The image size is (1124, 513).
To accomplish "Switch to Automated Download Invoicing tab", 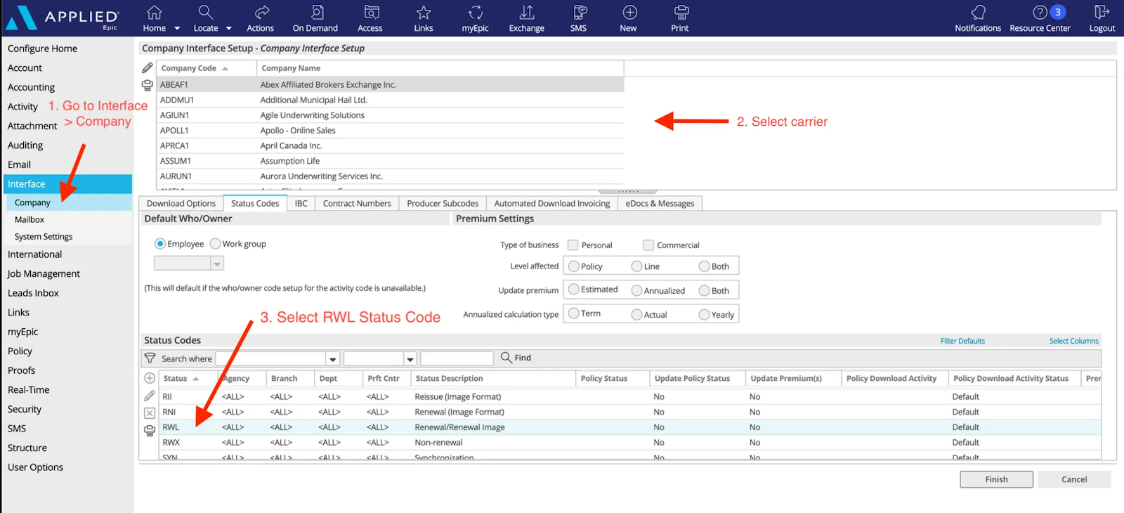I will click(x=552, y=203).
